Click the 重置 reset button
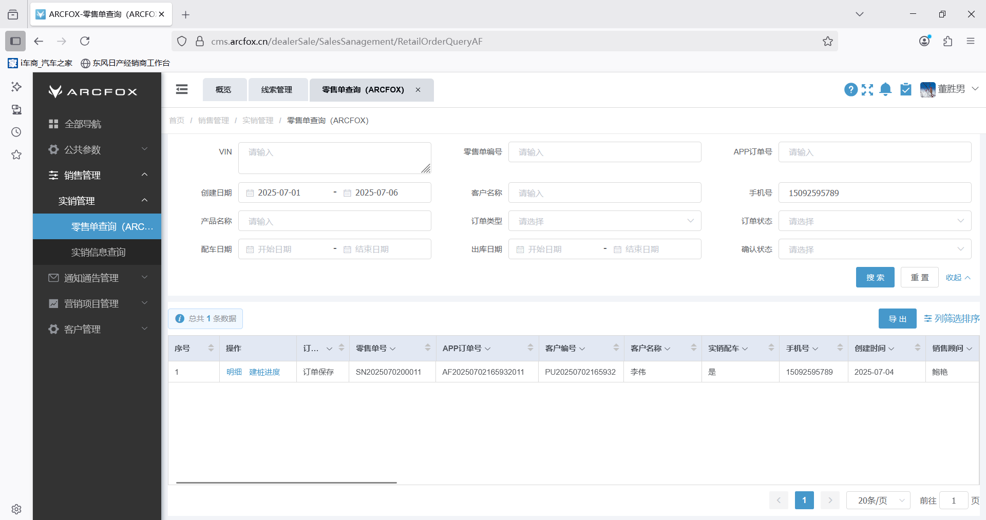Viewport: 986px width, 520px height. (920, 277)
